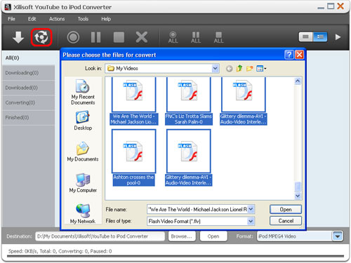Expand the Files of type dropdown
This screenshot has height=263, width=351.
(251, 221)
